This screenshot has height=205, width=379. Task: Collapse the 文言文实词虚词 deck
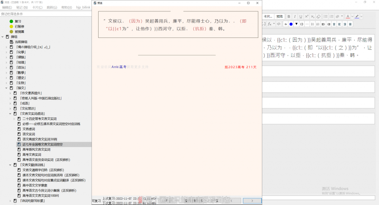pyautogui.click(x=10, y=114)
